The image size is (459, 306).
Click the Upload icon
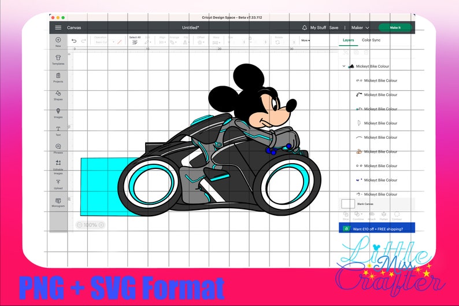click(58, 182)
